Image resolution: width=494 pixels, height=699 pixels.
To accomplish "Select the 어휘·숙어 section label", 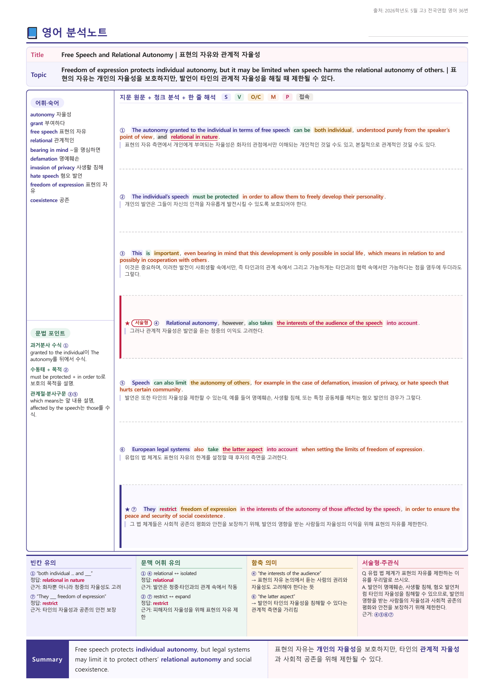I will click(47, 103).
